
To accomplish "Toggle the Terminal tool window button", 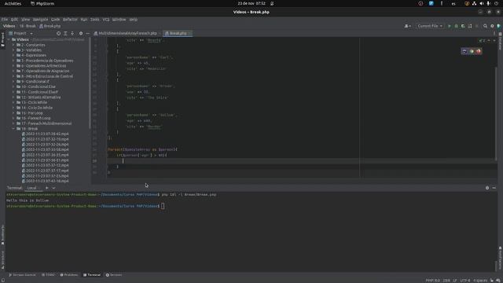I will click(x=92, y=275).
